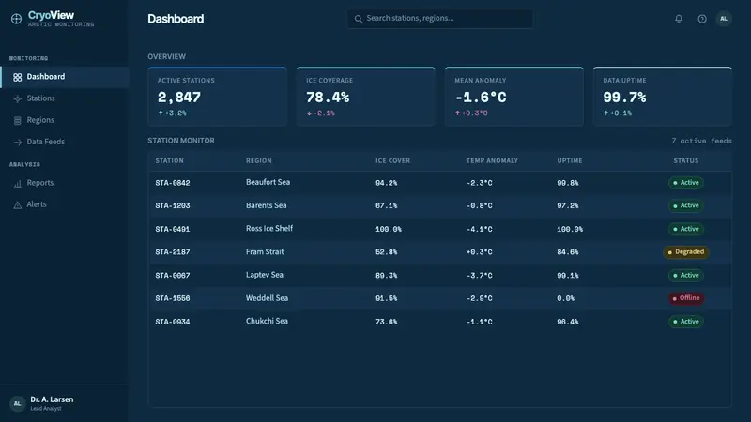Click the Data Feeds arrow icon
751x422 pixels.
tap(18, 143)
